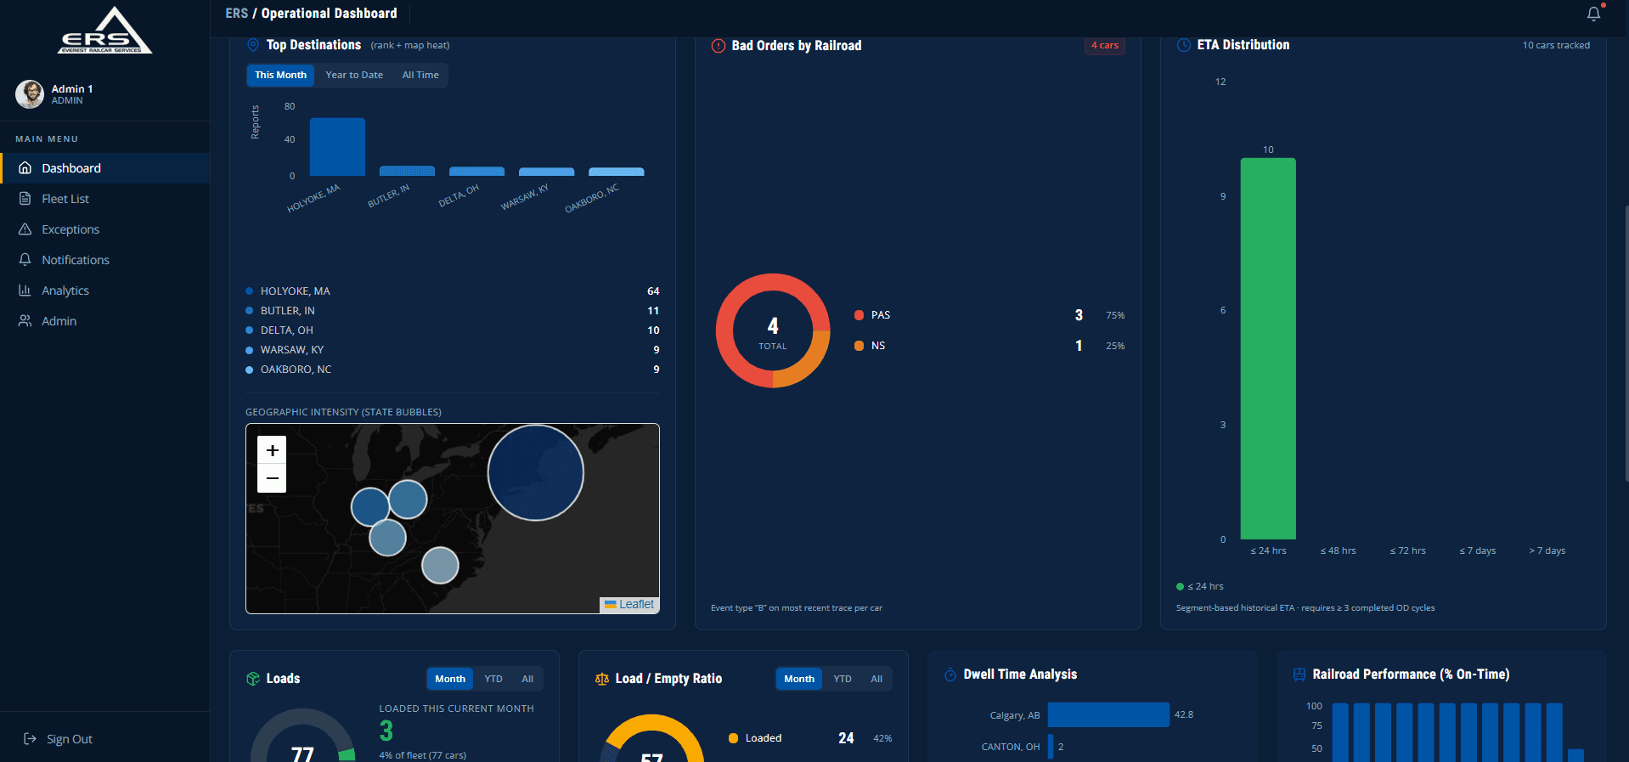Click the ETA Distribution clock icon
The image size is (1629, 762).
pyautogui.click(x=1184, y=45)
